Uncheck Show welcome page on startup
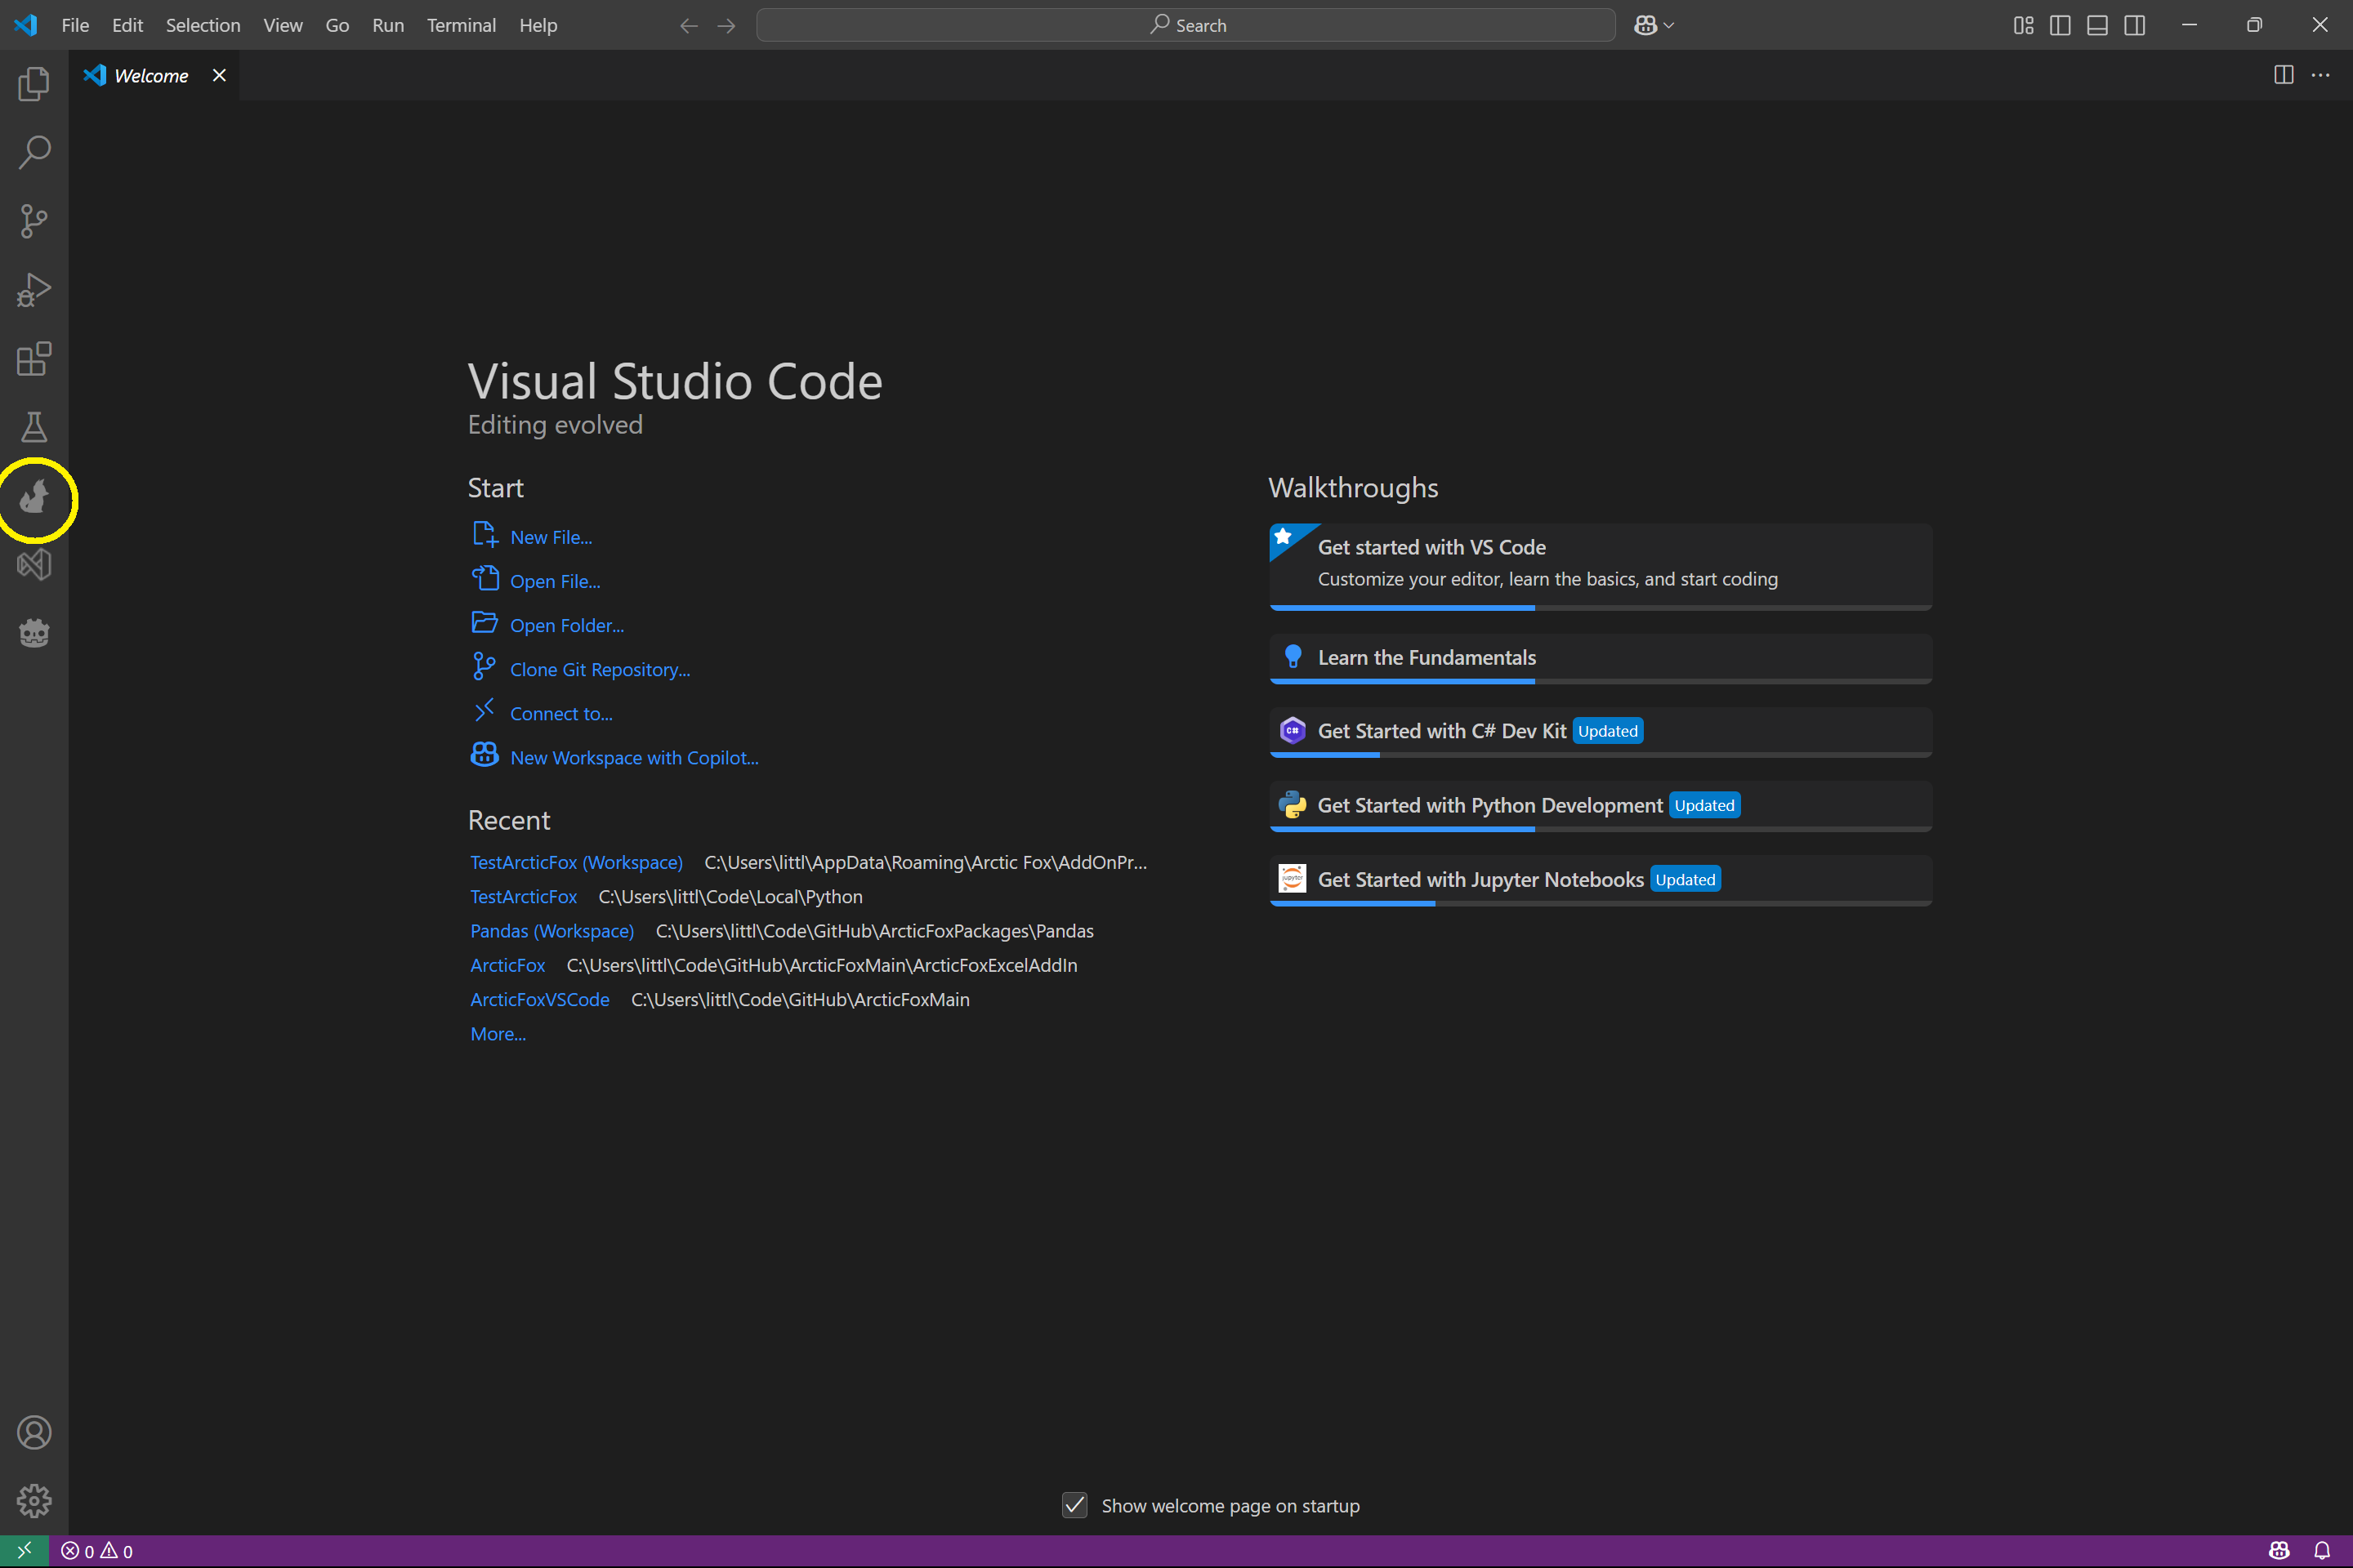The image size is (2353, 1568). pos(1074,1505)
